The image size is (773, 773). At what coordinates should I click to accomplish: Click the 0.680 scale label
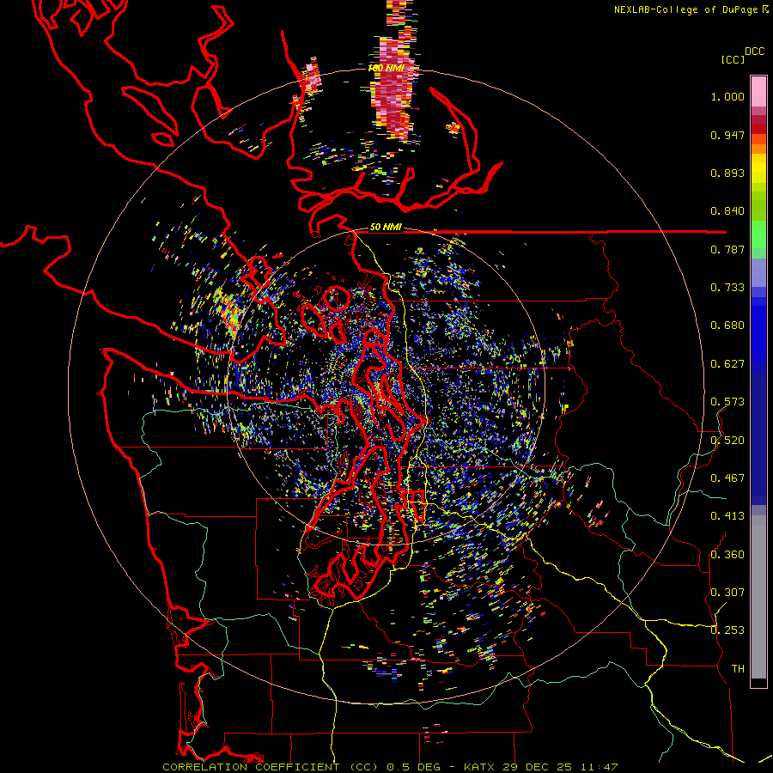pyautogui.click(x=727, y=326)
